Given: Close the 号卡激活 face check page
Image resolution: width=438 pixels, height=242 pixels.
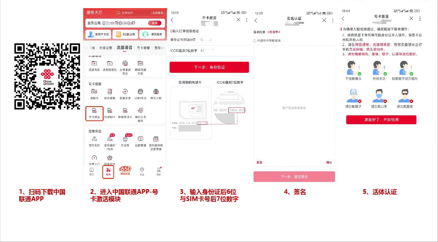Looking at the screenshot, I should 411,18.
